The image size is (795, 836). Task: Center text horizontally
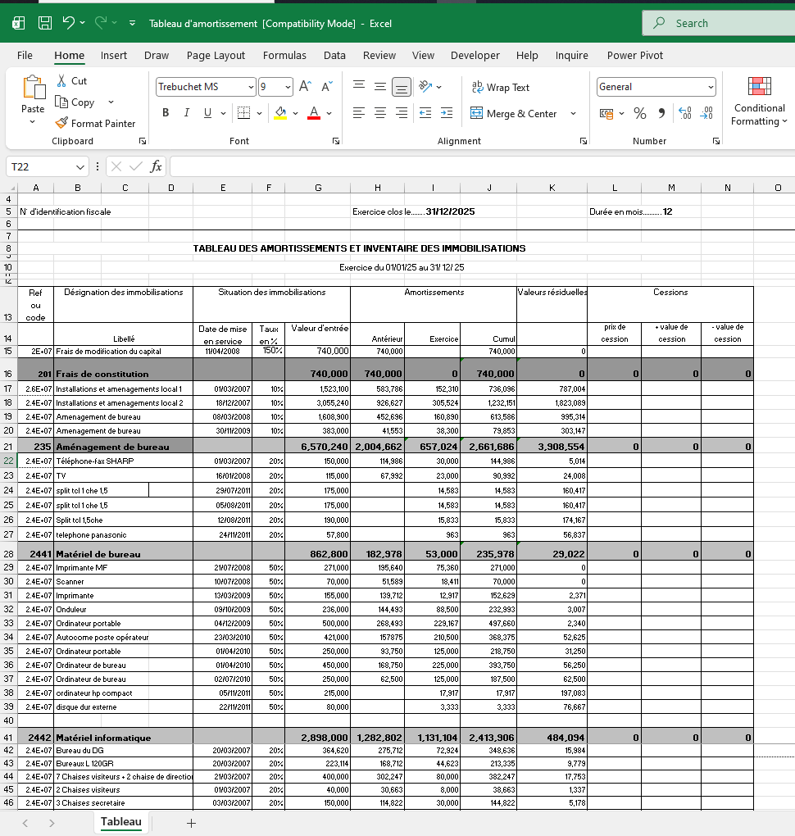coord(380,113)
